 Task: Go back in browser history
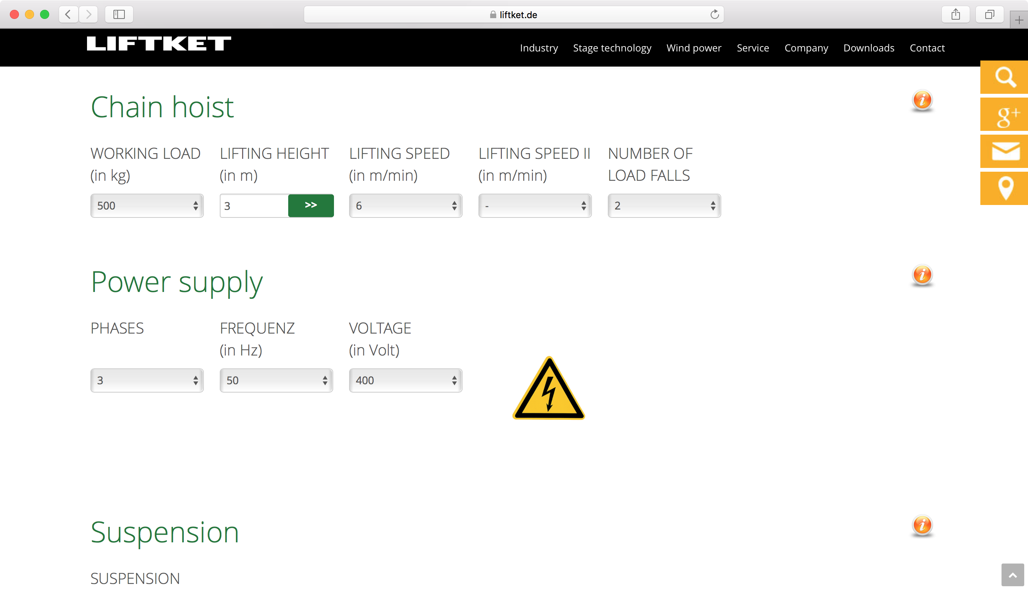coord(68,15)
